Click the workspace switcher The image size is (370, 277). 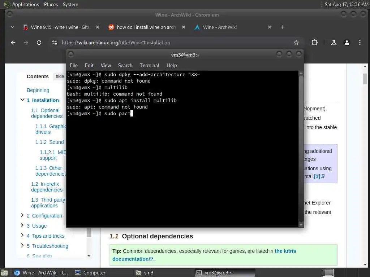(328, 273)
